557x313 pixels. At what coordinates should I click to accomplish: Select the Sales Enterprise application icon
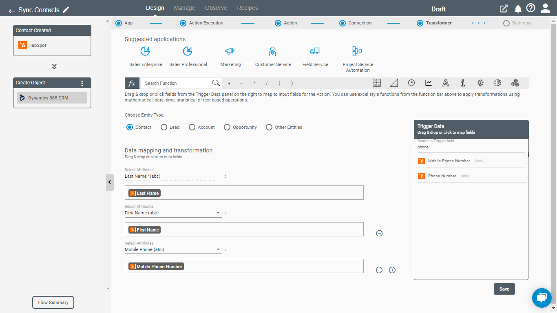(x=146, y=51)
